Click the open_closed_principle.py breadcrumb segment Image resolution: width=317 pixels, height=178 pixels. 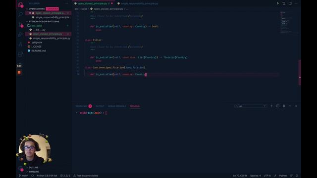(107, 9)
